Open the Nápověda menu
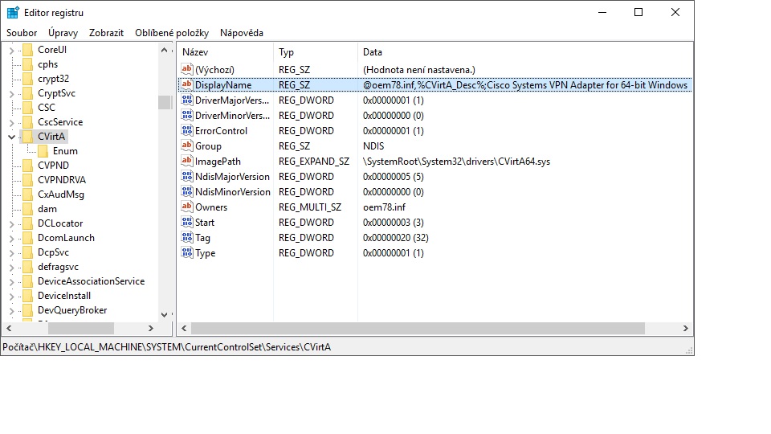 coord(242,33)
